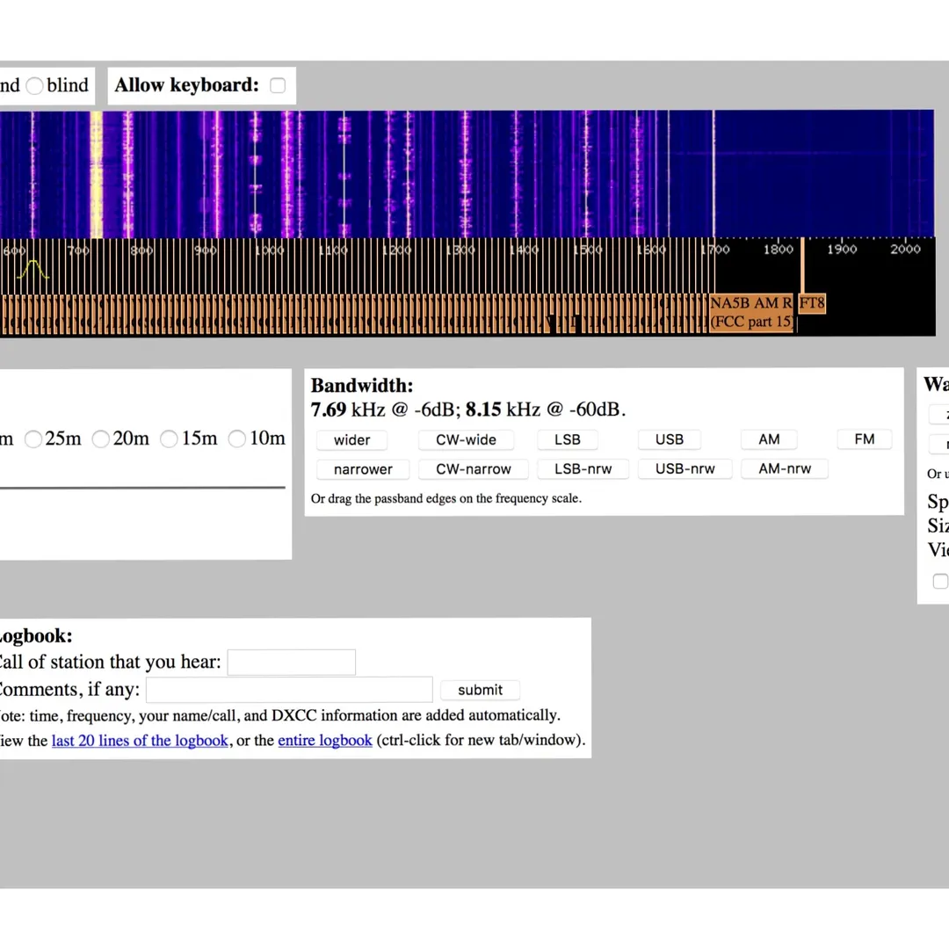Set mode to CW-wide
The image size is (949, 949).
(x=466, y=439)
